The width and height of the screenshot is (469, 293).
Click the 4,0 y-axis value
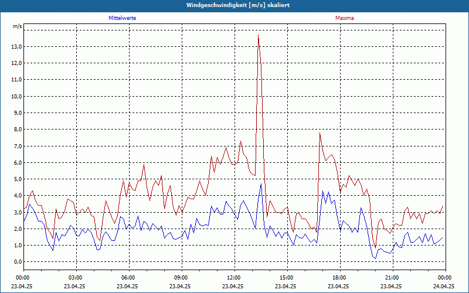[x=18, y=196]
